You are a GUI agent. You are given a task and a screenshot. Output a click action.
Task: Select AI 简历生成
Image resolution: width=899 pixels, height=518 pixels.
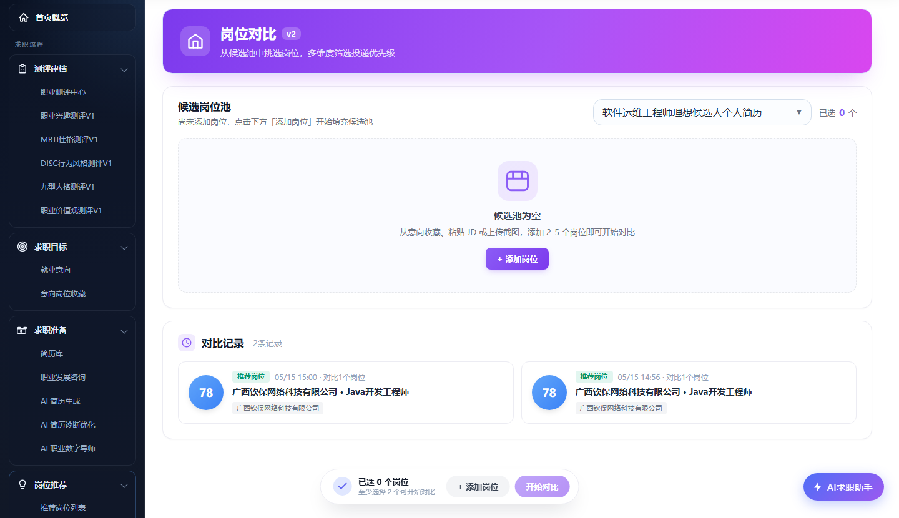point(61,401)
